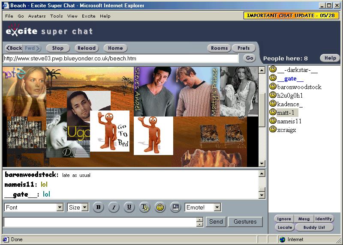Click the smiley emoticon button in the formatting toolbar
343x245 pixels.
[160, 207]
